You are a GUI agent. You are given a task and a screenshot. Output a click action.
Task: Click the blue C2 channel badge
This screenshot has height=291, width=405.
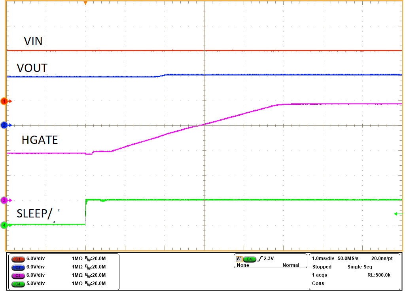click(18, 267)
